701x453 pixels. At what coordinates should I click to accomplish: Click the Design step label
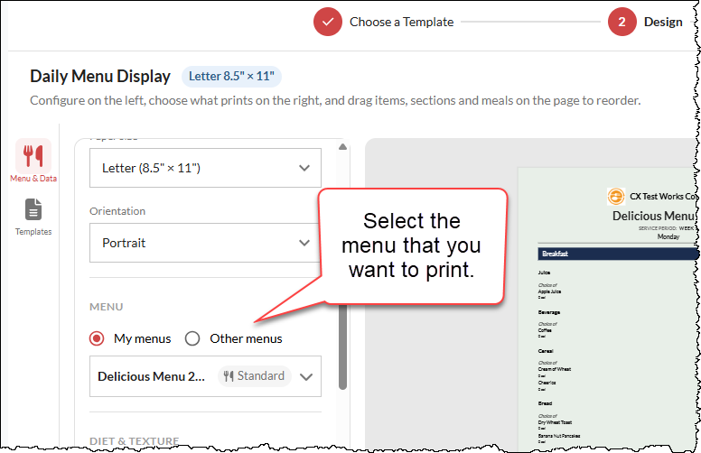663,22
